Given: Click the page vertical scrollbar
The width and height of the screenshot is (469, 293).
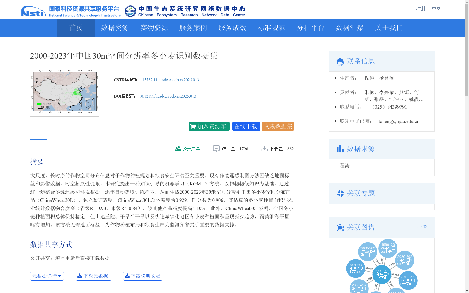Looking at the screenshot, I should click(x=467, y=50).
